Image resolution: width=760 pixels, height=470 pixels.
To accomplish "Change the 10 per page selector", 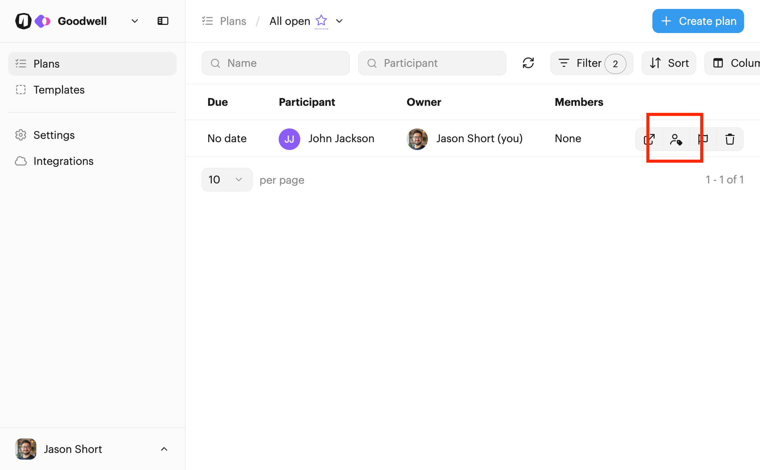I will coord(227,180).
